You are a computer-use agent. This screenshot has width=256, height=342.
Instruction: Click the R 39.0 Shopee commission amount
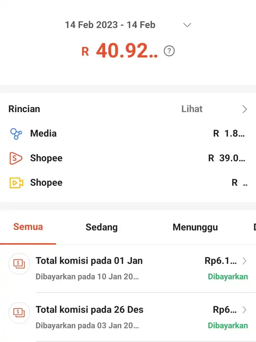pyautogui.click(x=227, y=158)
